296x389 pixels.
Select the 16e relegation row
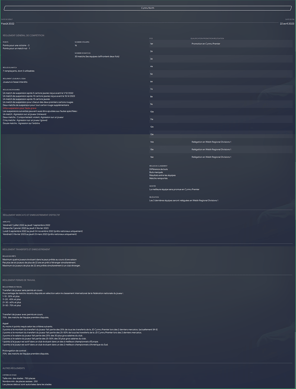point(221,157)
